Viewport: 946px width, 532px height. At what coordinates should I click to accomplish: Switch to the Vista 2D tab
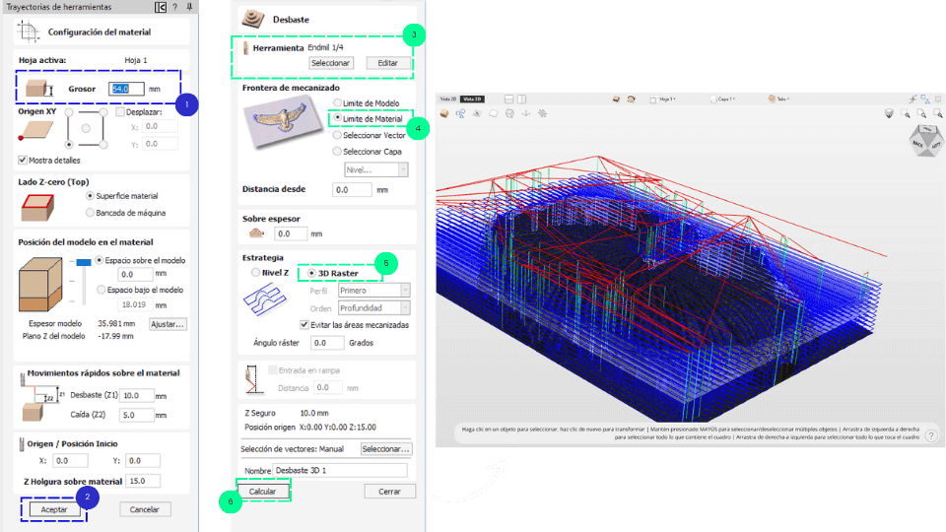click(x=448, y=100)
